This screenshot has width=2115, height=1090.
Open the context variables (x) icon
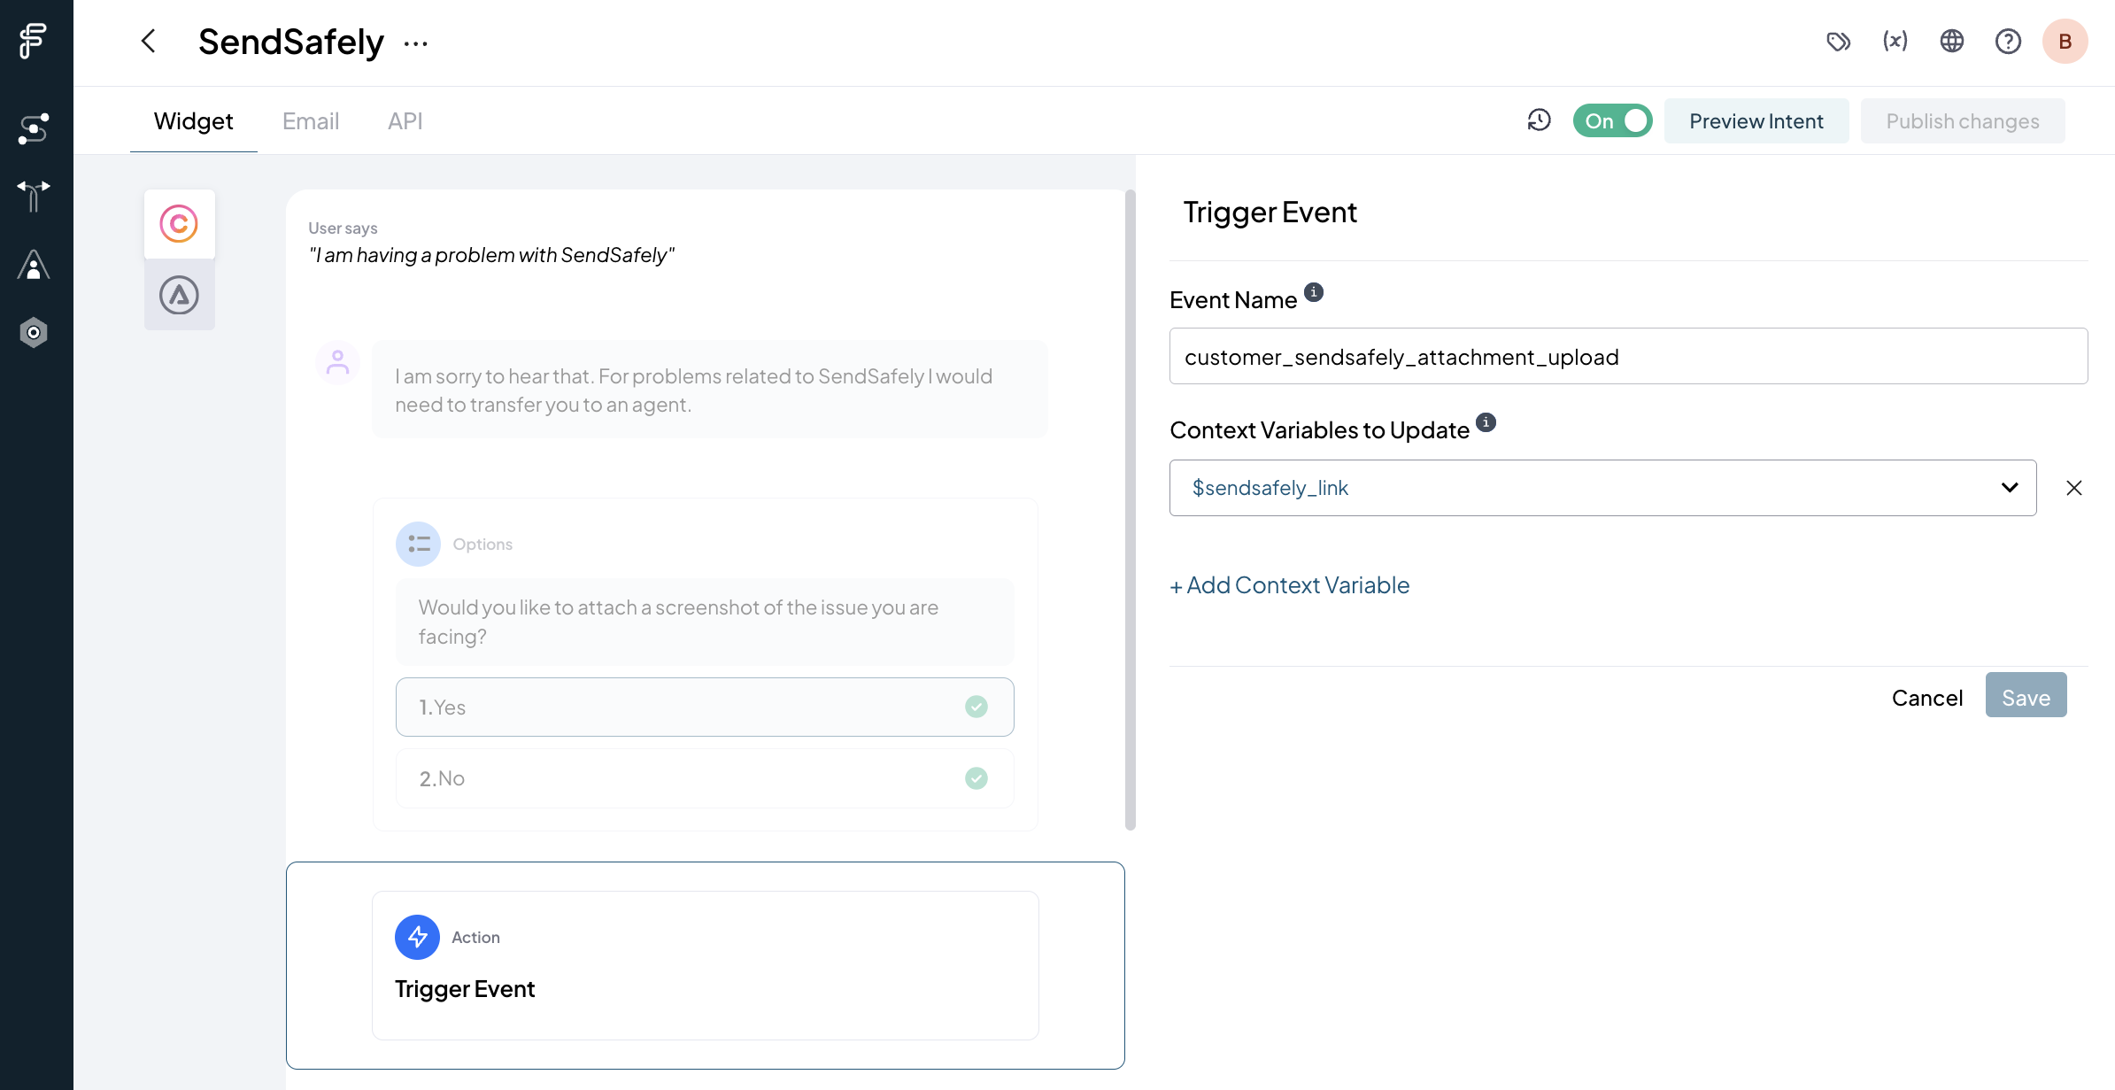(1895, 41)
